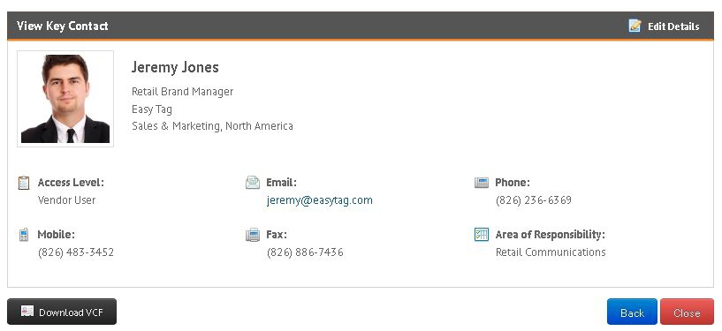Click the red Close button
Image resolution: width=722 pixels, height=331 pixels.
coord(687,312)
